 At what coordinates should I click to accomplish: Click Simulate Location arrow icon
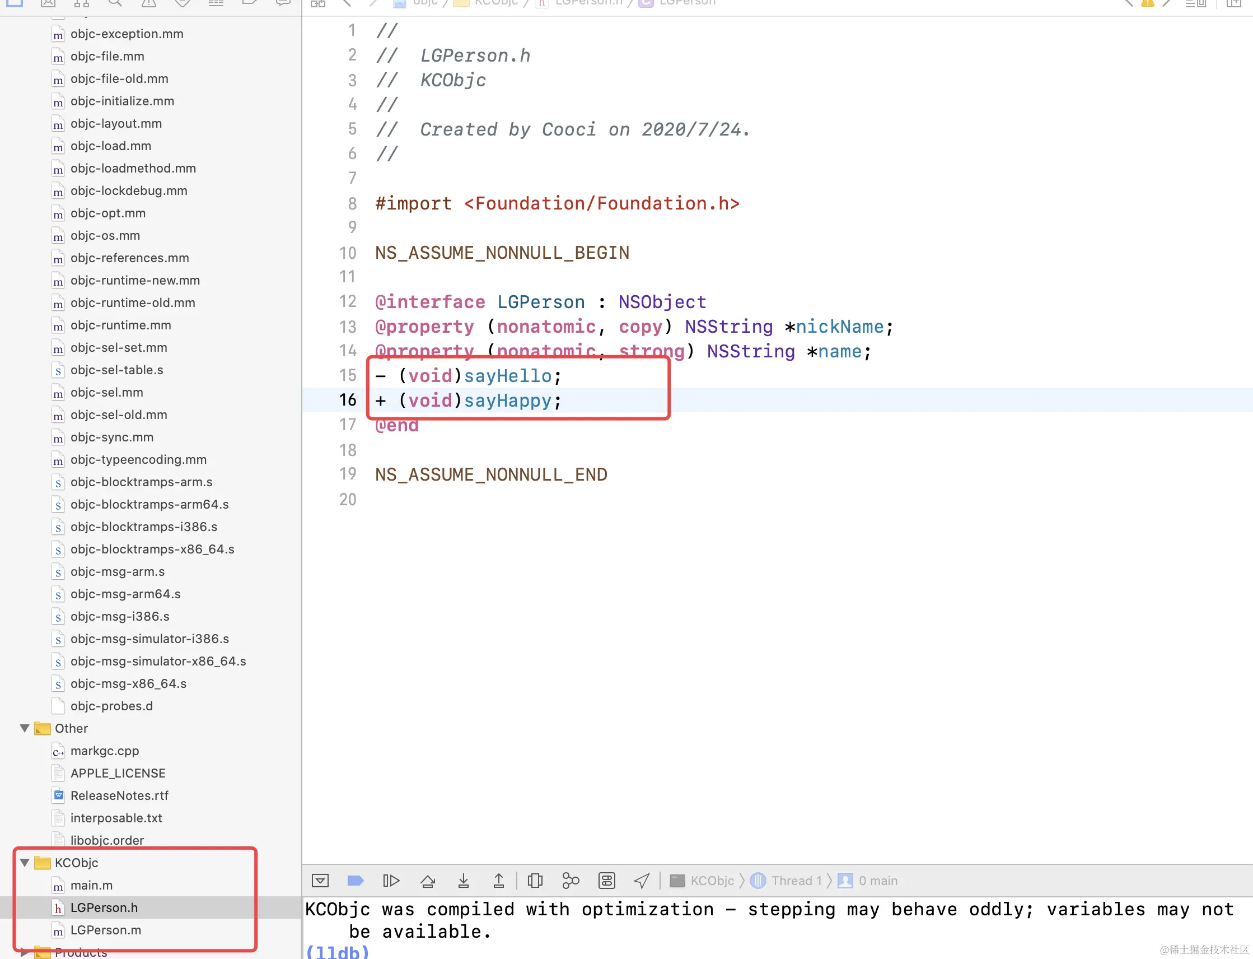[x=642, y=881]
